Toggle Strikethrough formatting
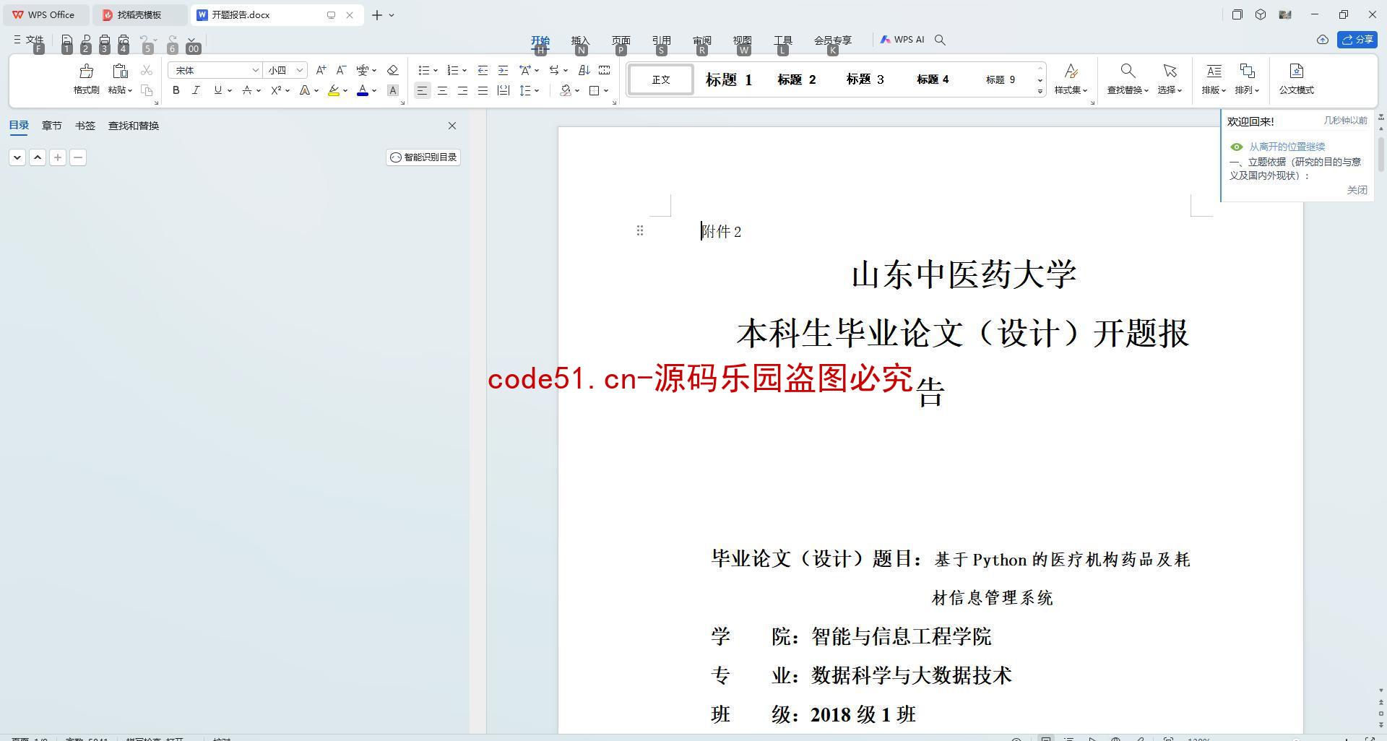 [x=247, y=90]
